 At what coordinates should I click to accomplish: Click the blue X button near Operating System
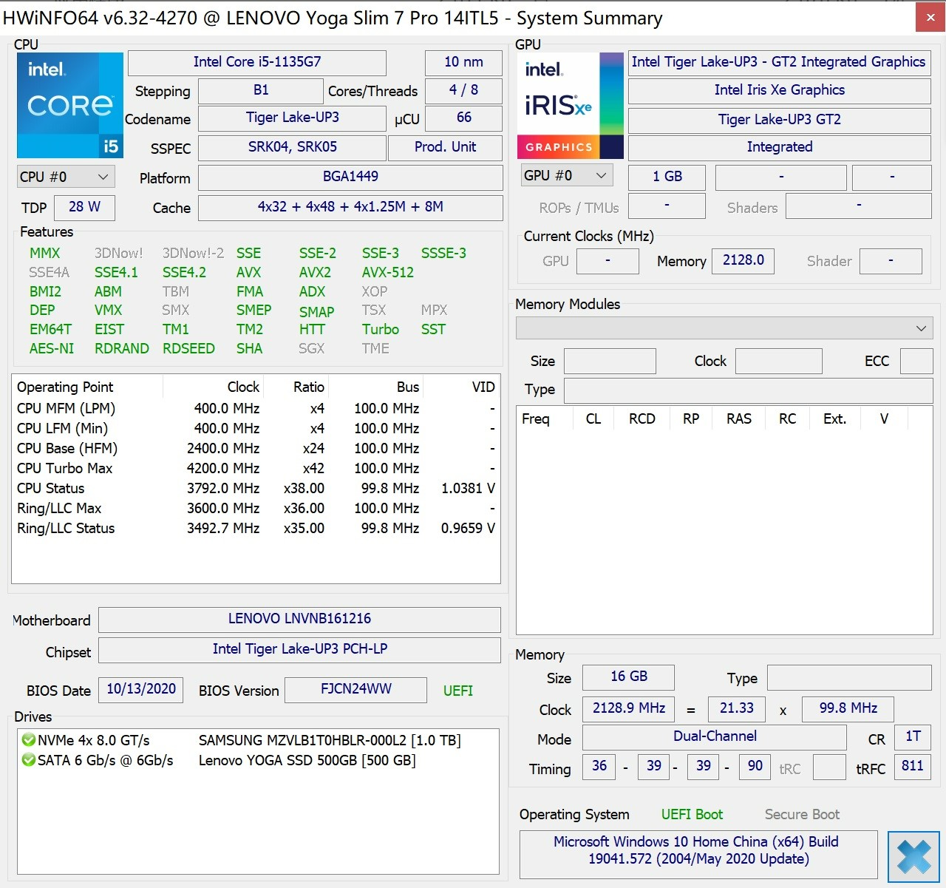(913, 857)
